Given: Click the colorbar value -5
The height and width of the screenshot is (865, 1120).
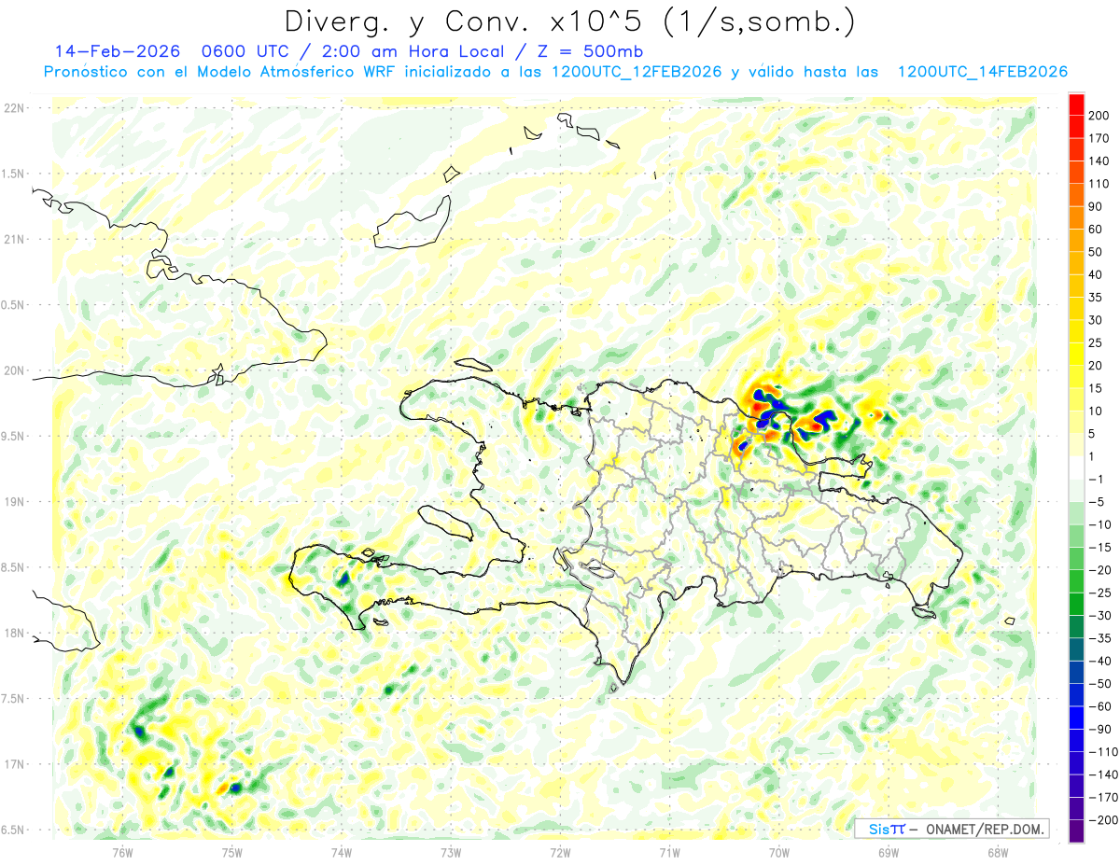Looking at the screenshot, I should point(1099,502).
